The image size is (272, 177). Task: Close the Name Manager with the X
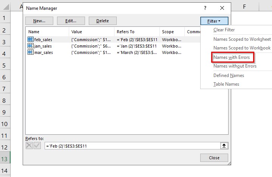pos(222,8)
